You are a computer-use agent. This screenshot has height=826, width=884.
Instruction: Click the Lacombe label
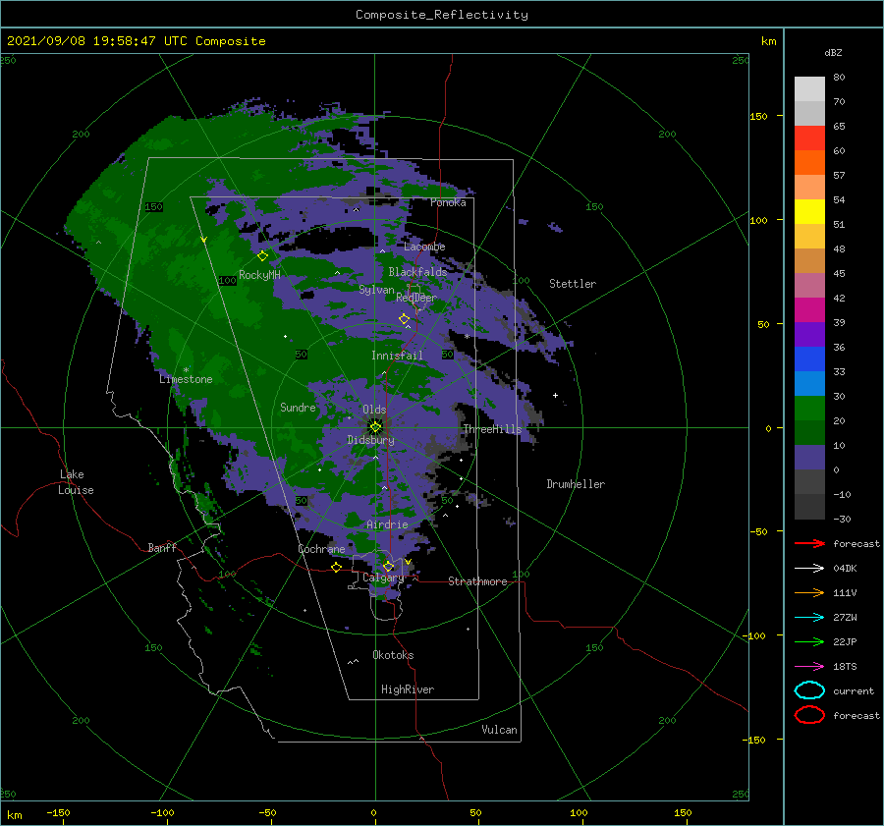[x=424, y=247]
